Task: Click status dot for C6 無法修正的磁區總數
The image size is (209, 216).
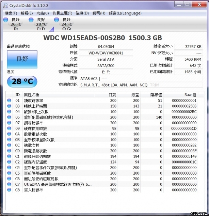Action: [x=9, y=179]
